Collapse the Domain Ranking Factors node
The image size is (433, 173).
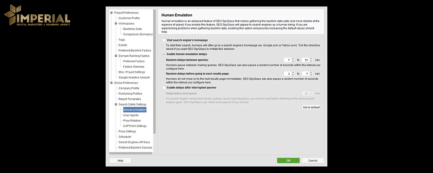(x=116, y=56)
